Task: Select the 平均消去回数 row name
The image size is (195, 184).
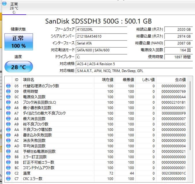Action: coord(34,146)
